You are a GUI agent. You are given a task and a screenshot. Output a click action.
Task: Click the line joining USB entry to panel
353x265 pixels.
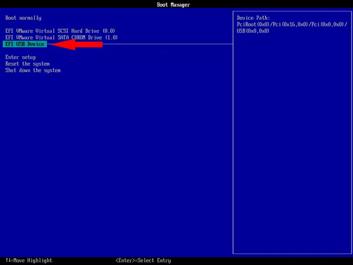169,44
